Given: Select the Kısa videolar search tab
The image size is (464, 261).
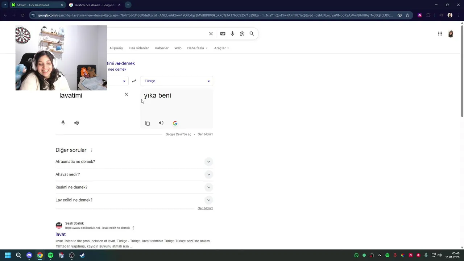Looking at the screenshot, I should [x=138, y=48].
